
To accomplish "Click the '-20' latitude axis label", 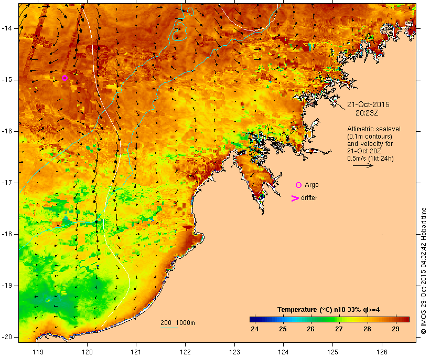I will 6,337.
